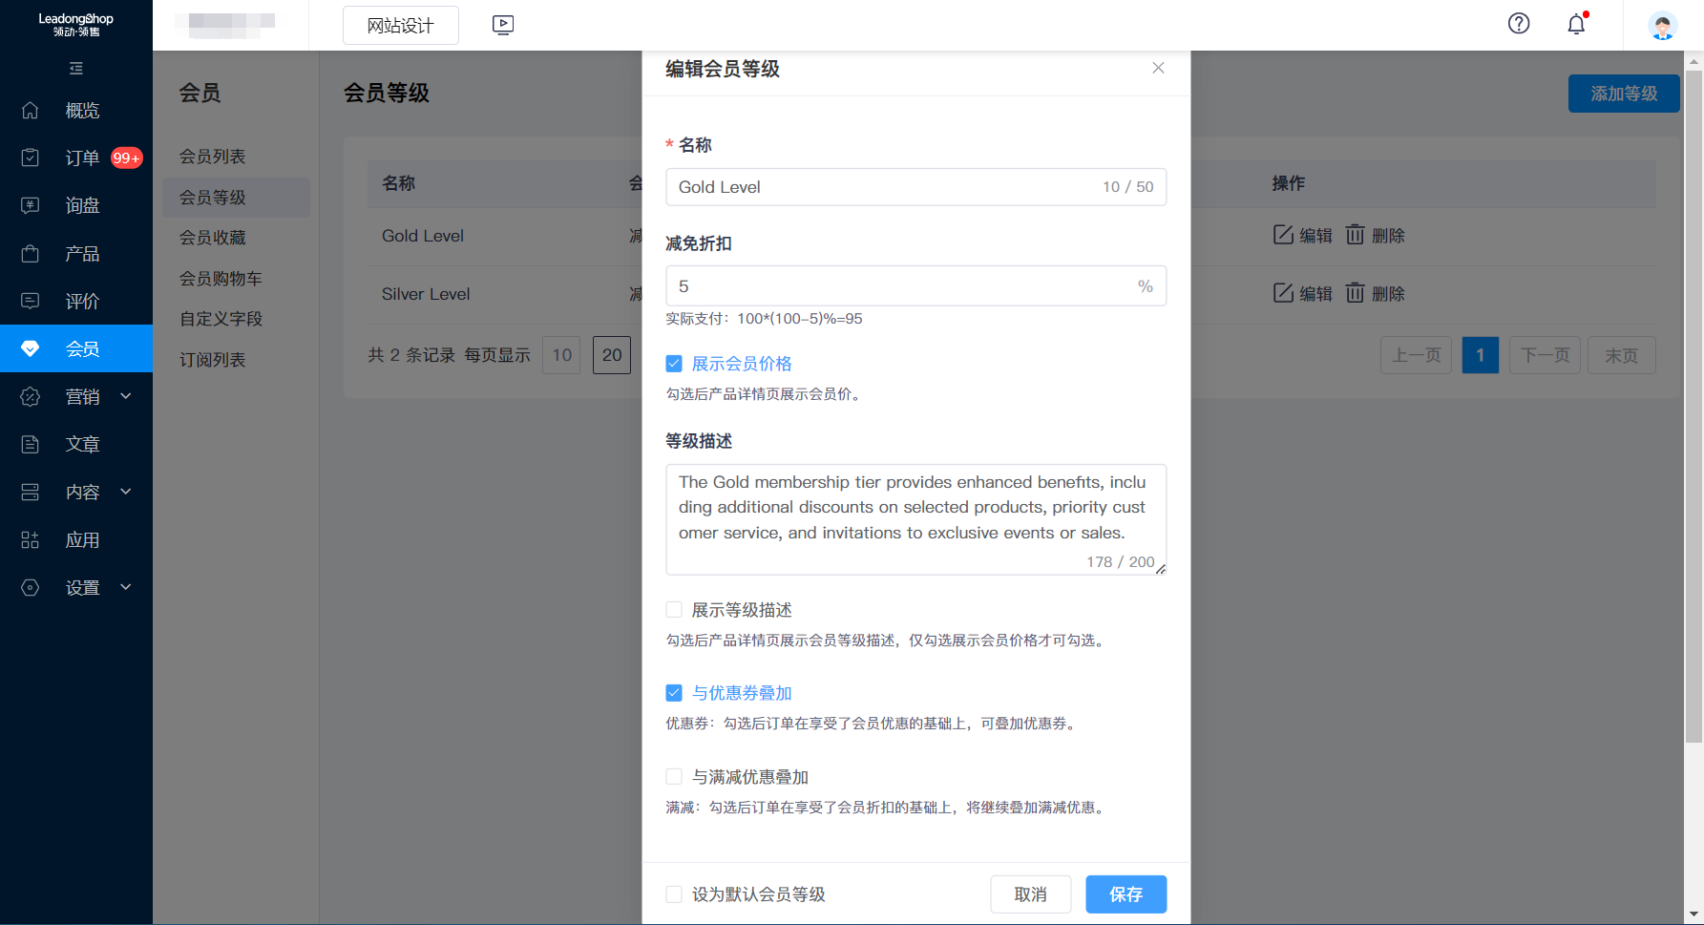Go to 订阅列表 menu item

pyautogui.click(x=213, y=360)
